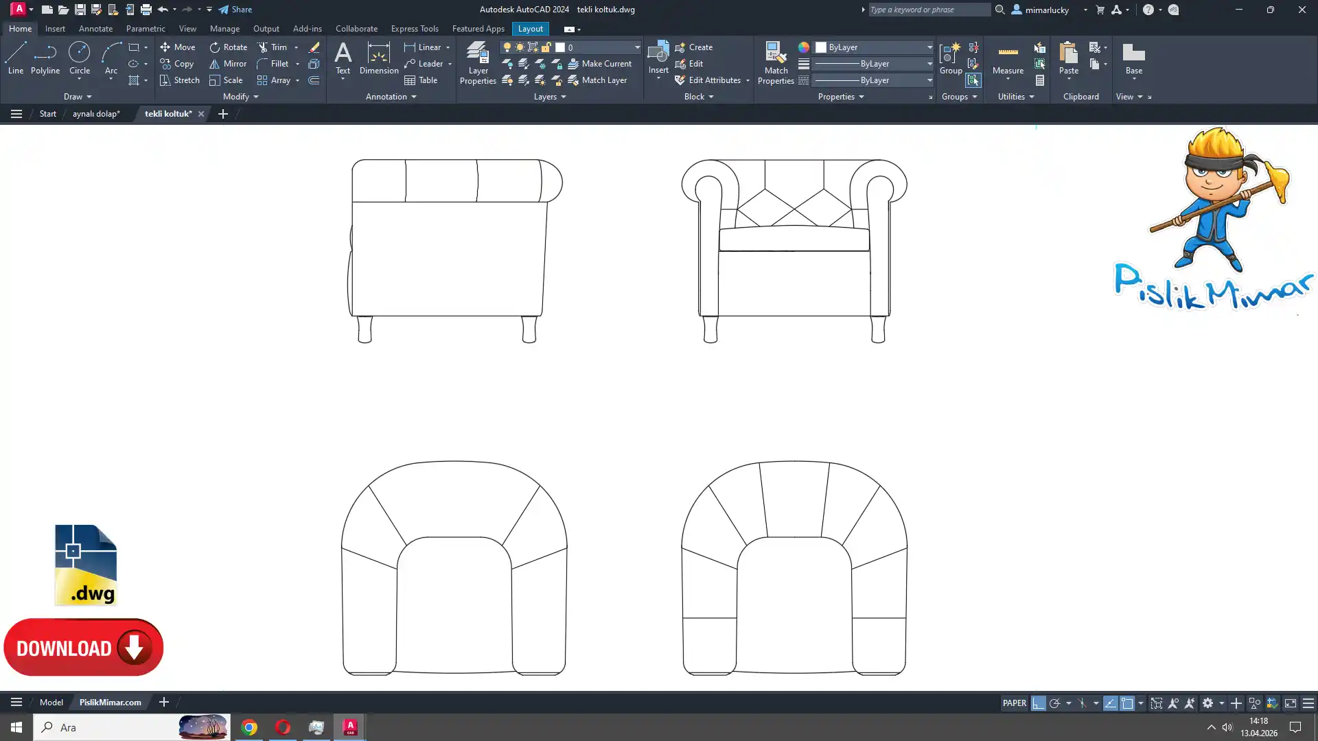Open the Annotate ribbon tab

pos(95,29)
